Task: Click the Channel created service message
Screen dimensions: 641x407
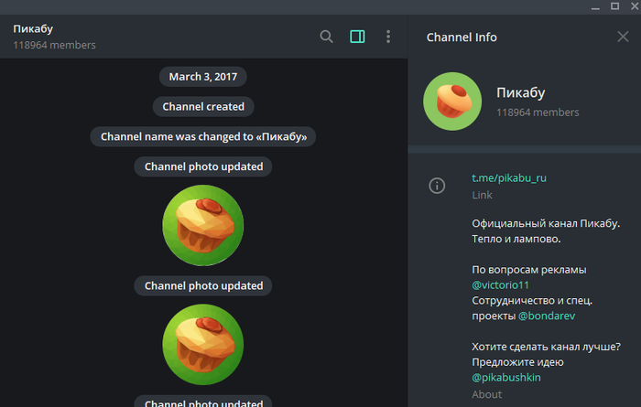Action: pyautogui.click(x=203, y=107)
